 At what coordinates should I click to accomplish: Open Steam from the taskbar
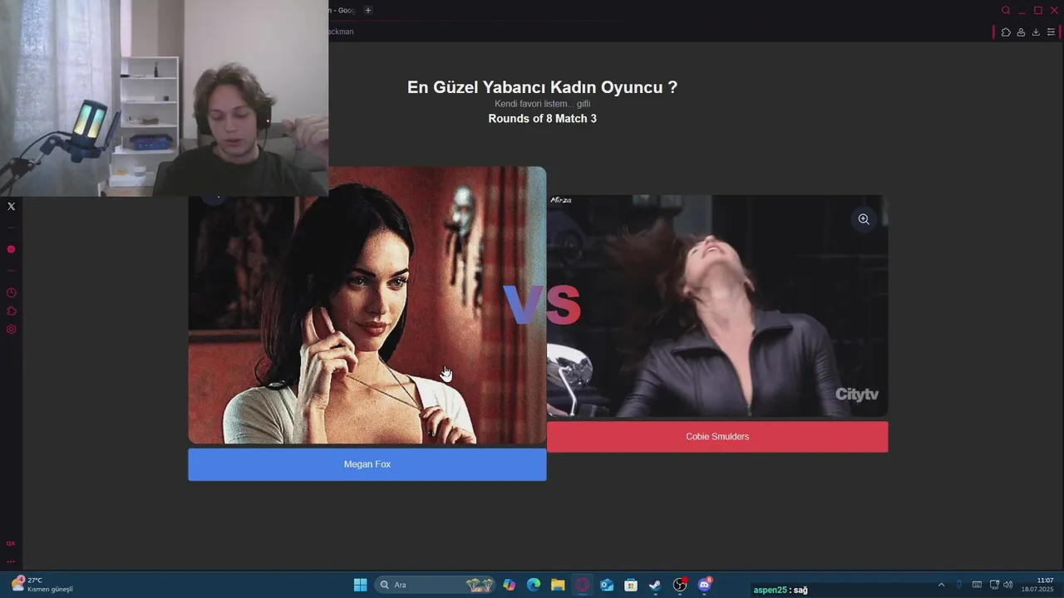point(655,585)
